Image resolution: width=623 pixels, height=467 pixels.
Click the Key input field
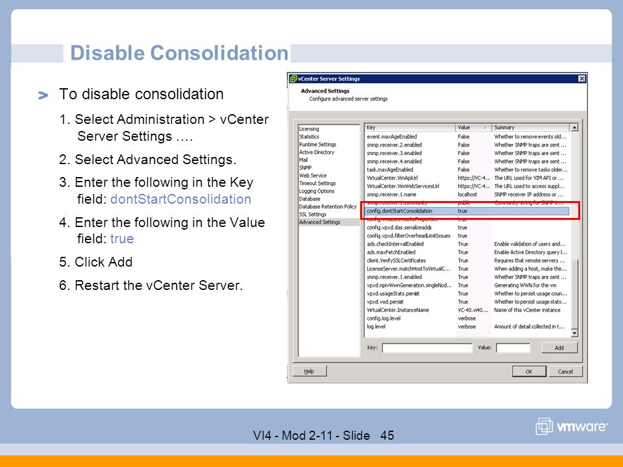(427, 348)
